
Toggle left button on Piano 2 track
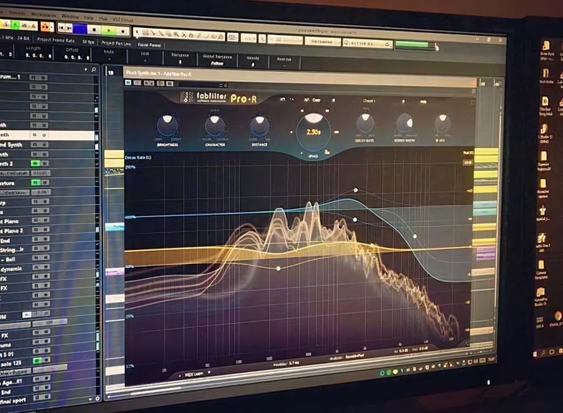tap(36, 229)
